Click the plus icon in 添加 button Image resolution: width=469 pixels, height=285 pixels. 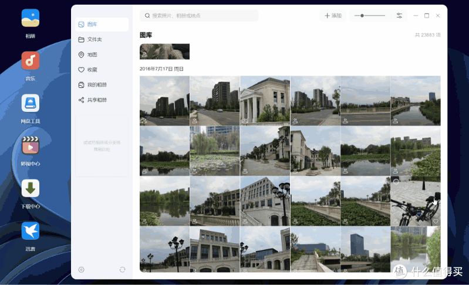pos(327,15)
